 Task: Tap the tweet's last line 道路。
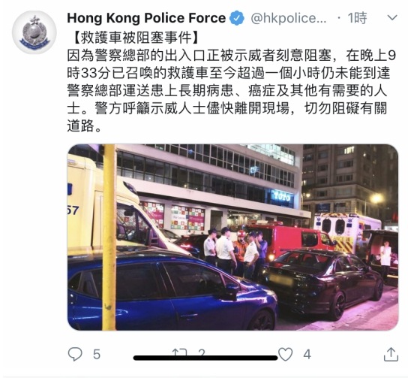point(84,125)
